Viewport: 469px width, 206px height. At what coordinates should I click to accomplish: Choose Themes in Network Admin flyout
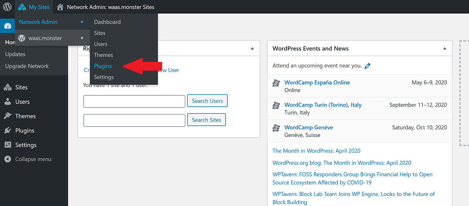pos(104,55)
